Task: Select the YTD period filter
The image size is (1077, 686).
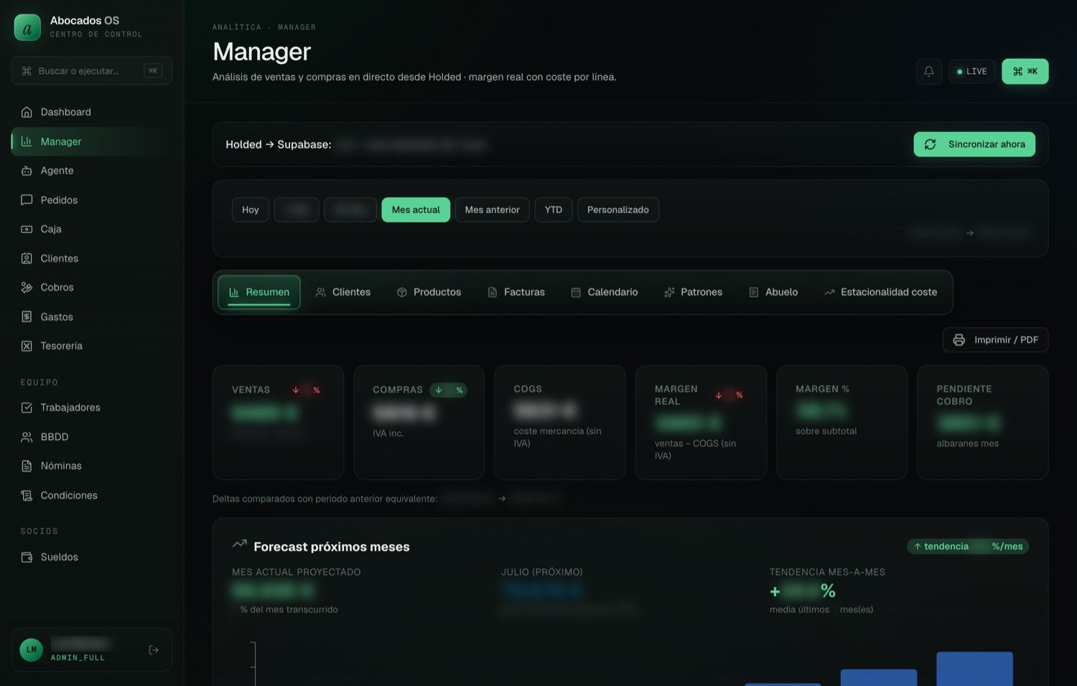Action: 554,210
